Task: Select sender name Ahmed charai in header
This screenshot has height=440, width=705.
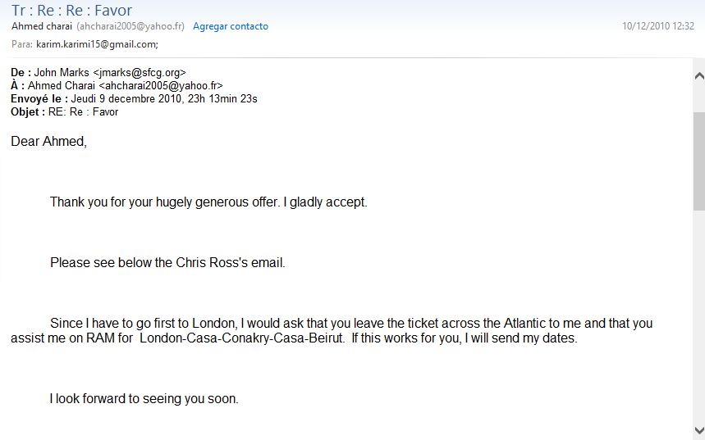Action: coord(42,26)
